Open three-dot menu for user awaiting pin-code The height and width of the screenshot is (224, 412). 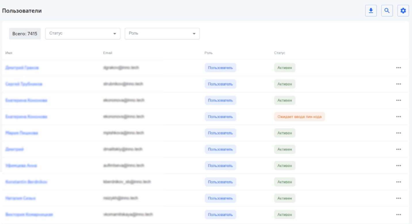pos(398,117)
